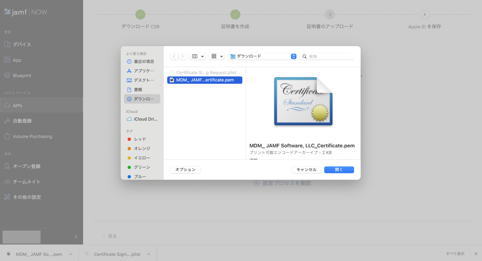Click the certificate preview thumbnail
The width and height of the screenshot is (482, 261).
tap(303, 101)
